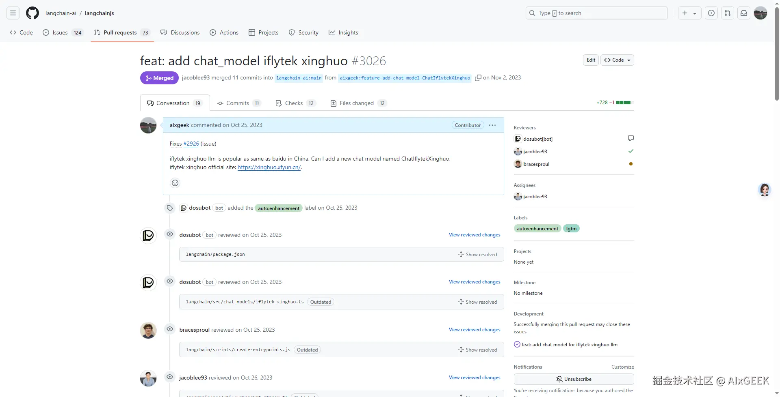Screen dimensions: 780x397
Task: Click the Edit title button
Action: 591,60
